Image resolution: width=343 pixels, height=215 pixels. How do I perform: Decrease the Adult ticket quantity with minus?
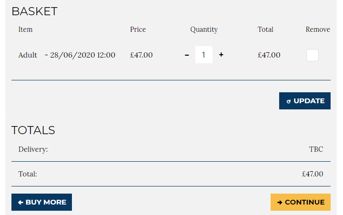187,55
